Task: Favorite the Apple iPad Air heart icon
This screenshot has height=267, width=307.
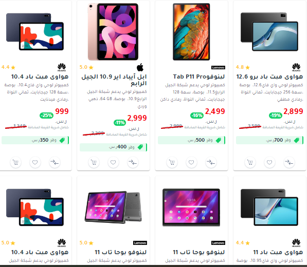Action: (113, 162)
